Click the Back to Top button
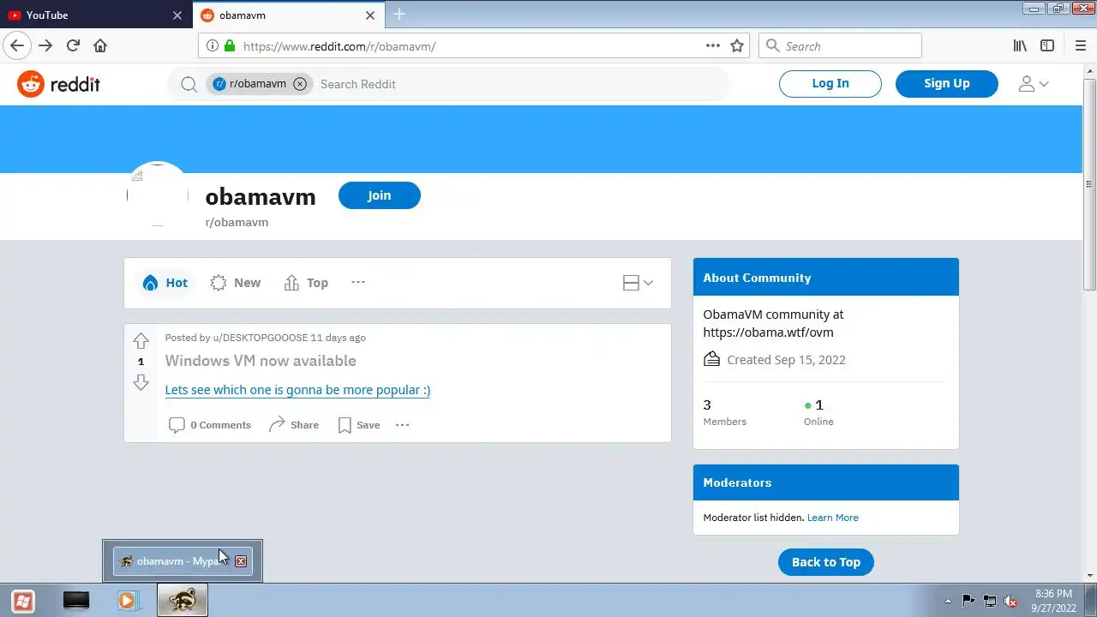The width and height of the screenshot is (1097, 617). (x=825, y=562)
